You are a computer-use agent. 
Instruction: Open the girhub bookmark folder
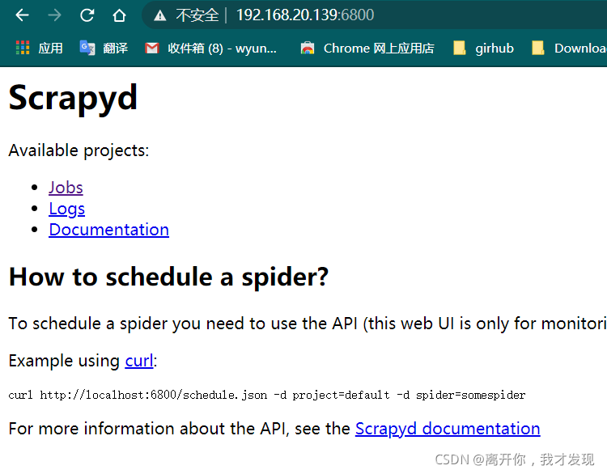point(483,48)
